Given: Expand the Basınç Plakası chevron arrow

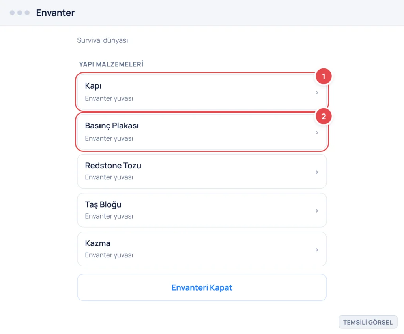Looking at the screenshot, I should coord(317,133).
